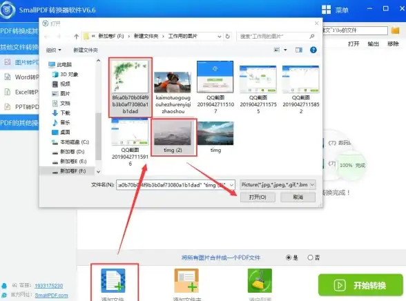Open PDF的其他操作 sidebar section
The width and height of the screenshot is (406, 301).
[x=19, y=123]
